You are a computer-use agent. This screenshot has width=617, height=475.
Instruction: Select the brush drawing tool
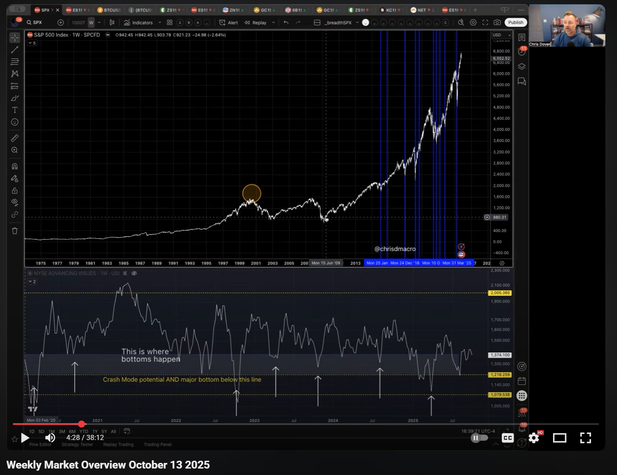pos(15,98)
